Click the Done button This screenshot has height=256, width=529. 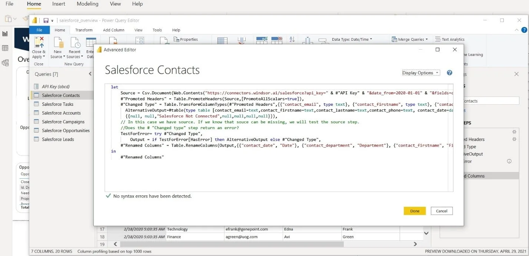pos(415,211)
